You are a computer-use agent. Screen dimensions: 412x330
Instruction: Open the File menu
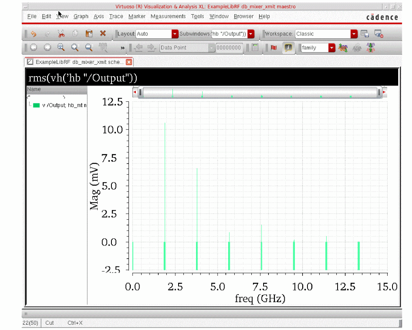pyautogui.click(x=32, y=16)
